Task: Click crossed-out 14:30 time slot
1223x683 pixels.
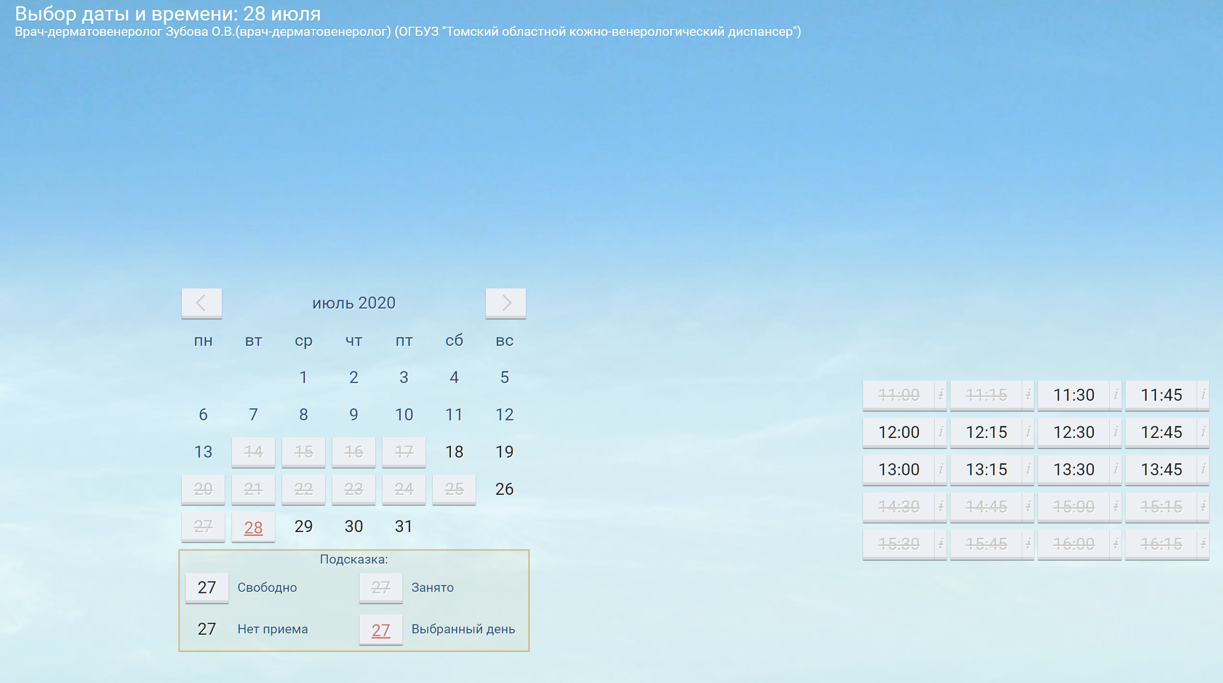Action: click(x=898, y=506)
